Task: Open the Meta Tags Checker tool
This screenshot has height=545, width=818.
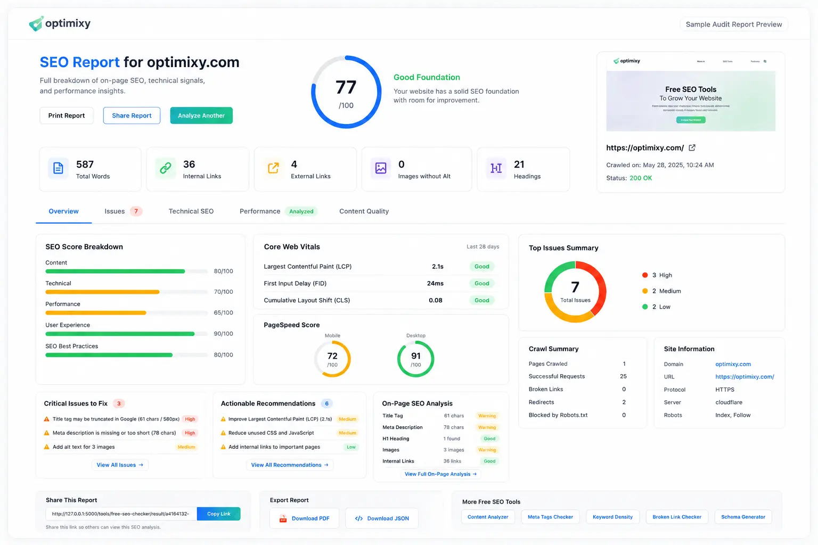Action: (550, 517)
